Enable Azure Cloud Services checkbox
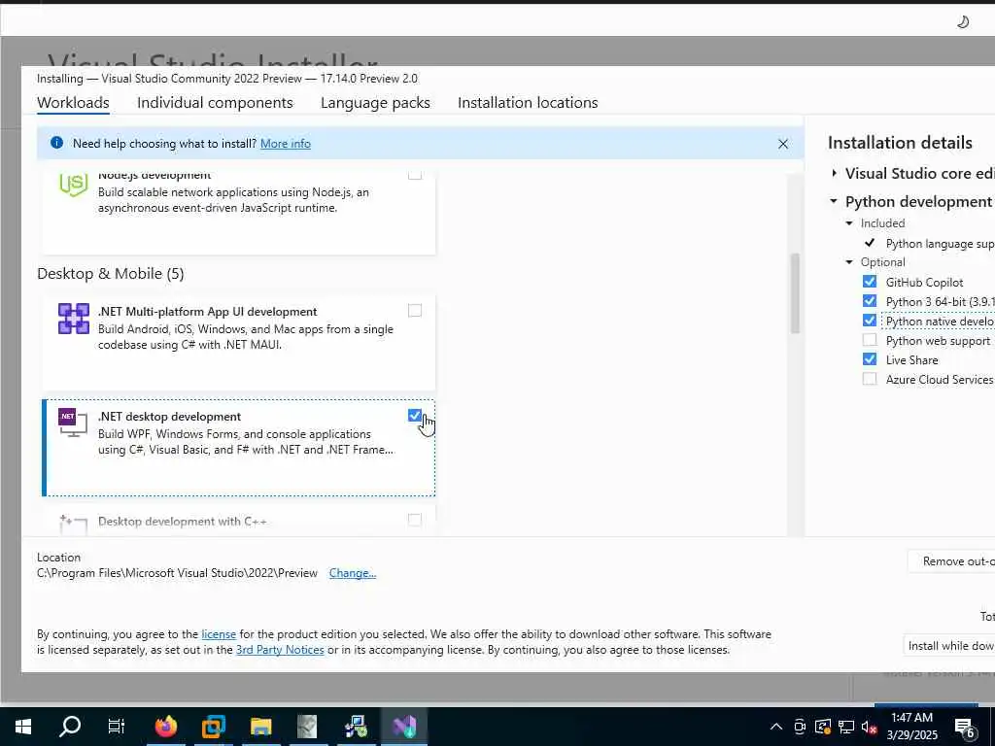This screenshot has height=746, width=995. click(x=870, y=379)
